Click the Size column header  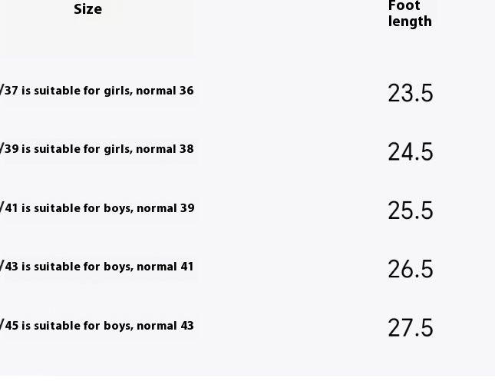[x=87, y=10]
